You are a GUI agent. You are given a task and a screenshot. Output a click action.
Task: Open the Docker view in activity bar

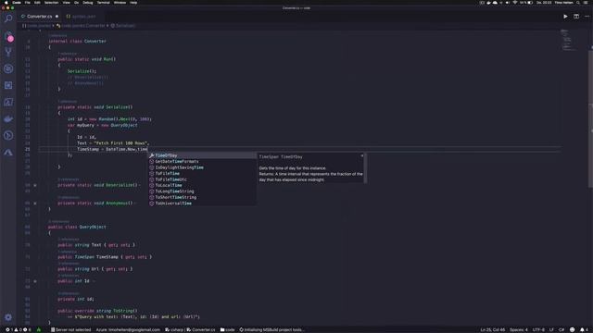coord(8,119)
